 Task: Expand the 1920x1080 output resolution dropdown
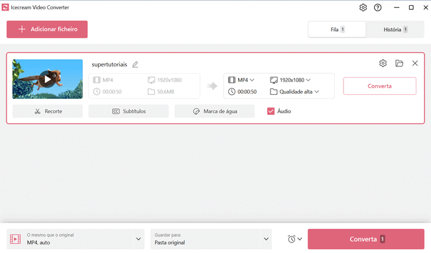(290, 80)
